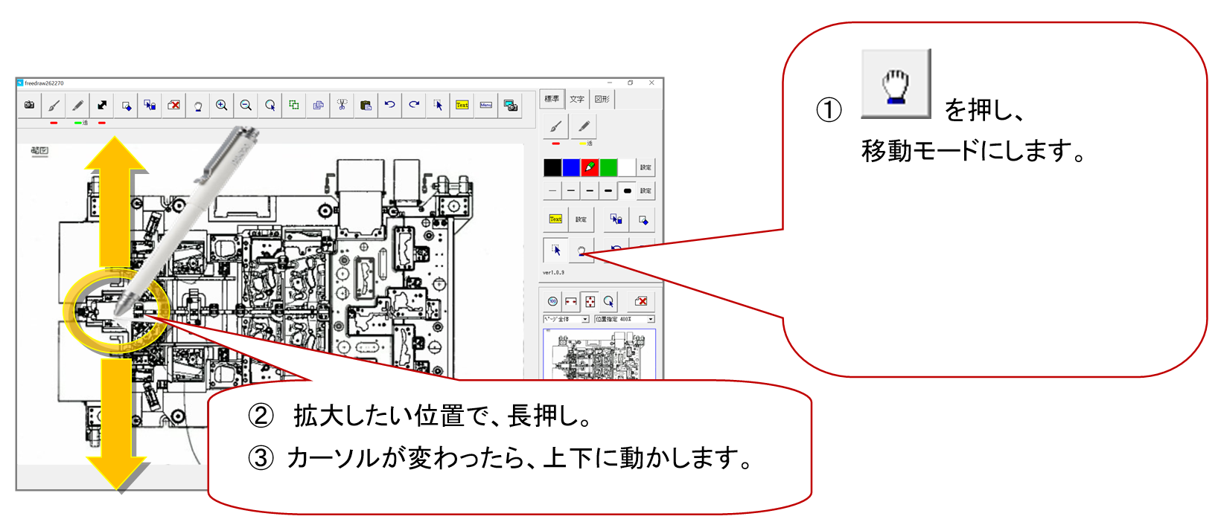Toggle the fit-to-page arrows view button
Image resolution: width=1224 pixels, height=522 pixels.
pyautogui.click(x=590, y=301)
